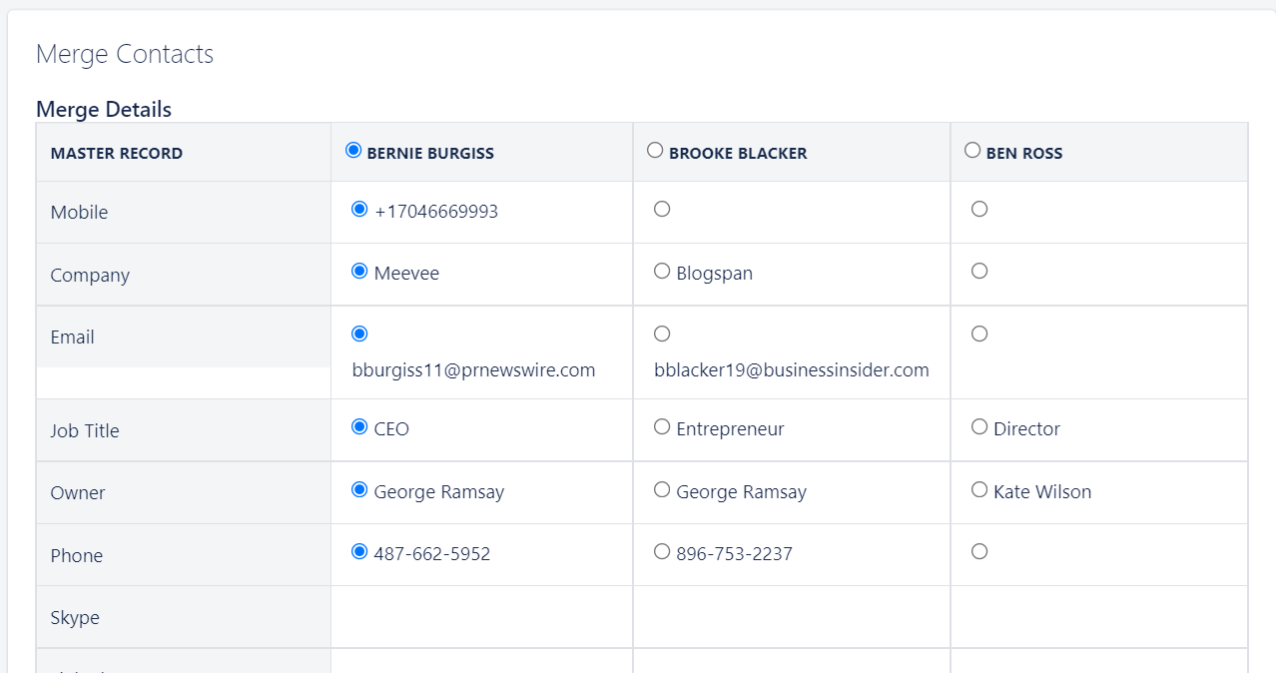Set Ben Ross as the master record
The width and height of the screenshot is (1276, 673).
tap(972, 151)
